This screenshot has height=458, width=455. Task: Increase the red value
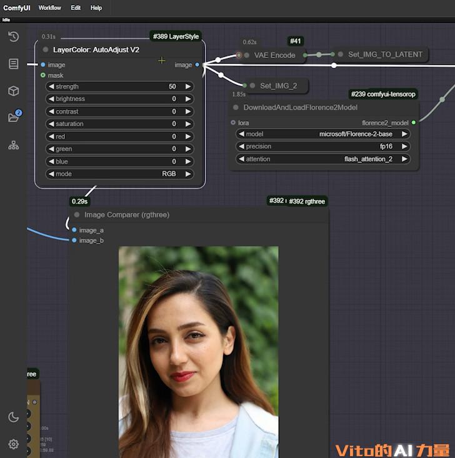[188, 136]
